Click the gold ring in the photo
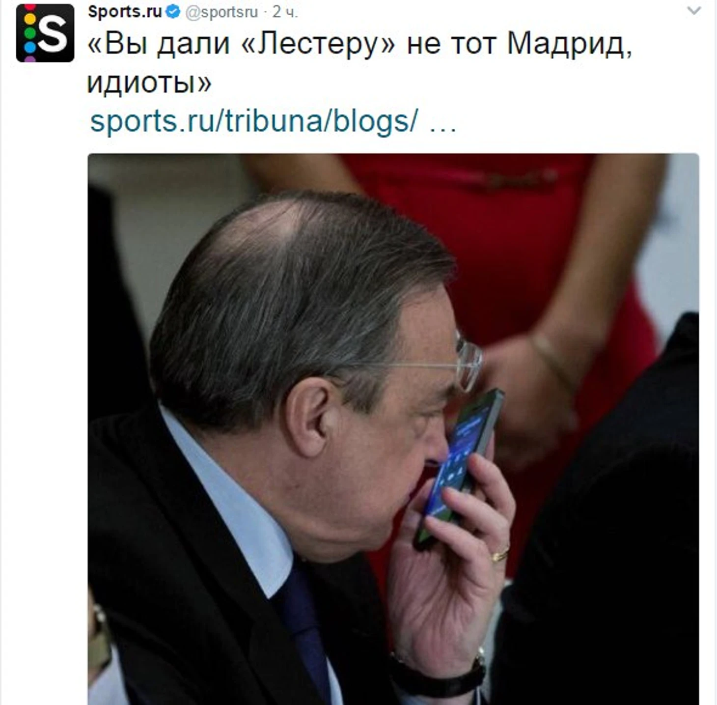717x705 pixels. coord(500,555)
